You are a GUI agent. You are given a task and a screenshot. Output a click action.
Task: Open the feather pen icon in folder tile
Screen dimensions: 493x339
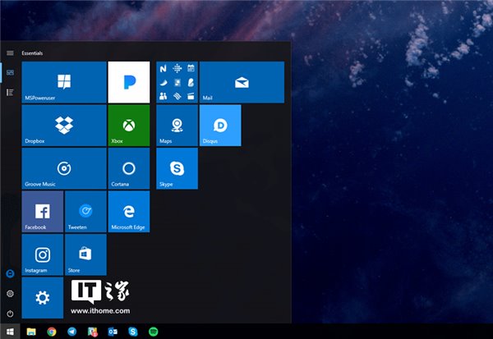coord(191,82)
